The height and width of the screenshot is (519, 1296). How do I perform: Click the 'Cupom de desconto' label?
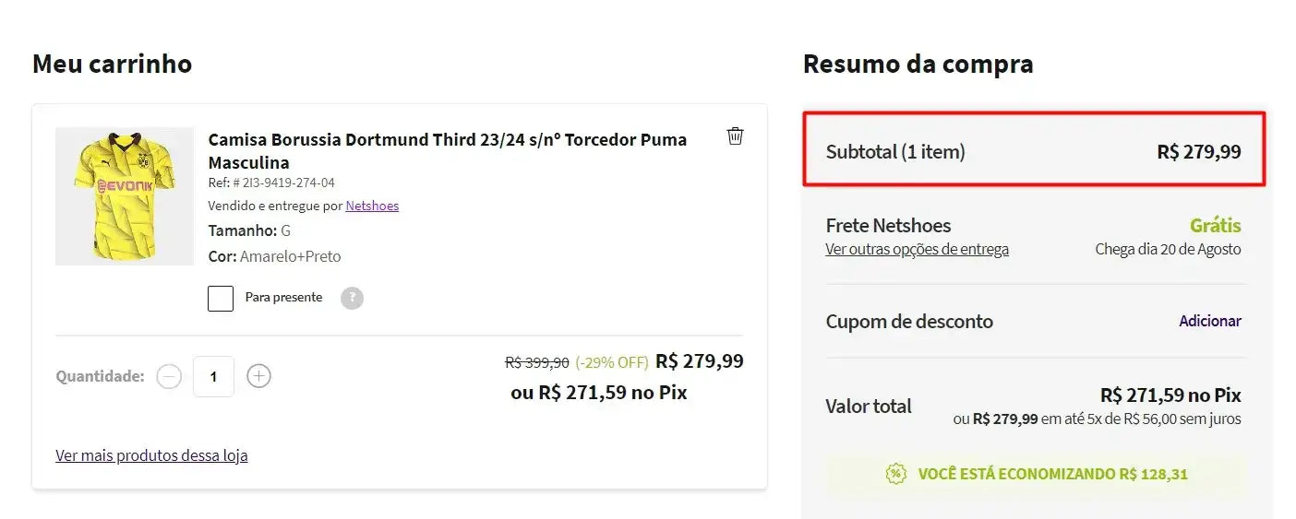tap(909, 322)
